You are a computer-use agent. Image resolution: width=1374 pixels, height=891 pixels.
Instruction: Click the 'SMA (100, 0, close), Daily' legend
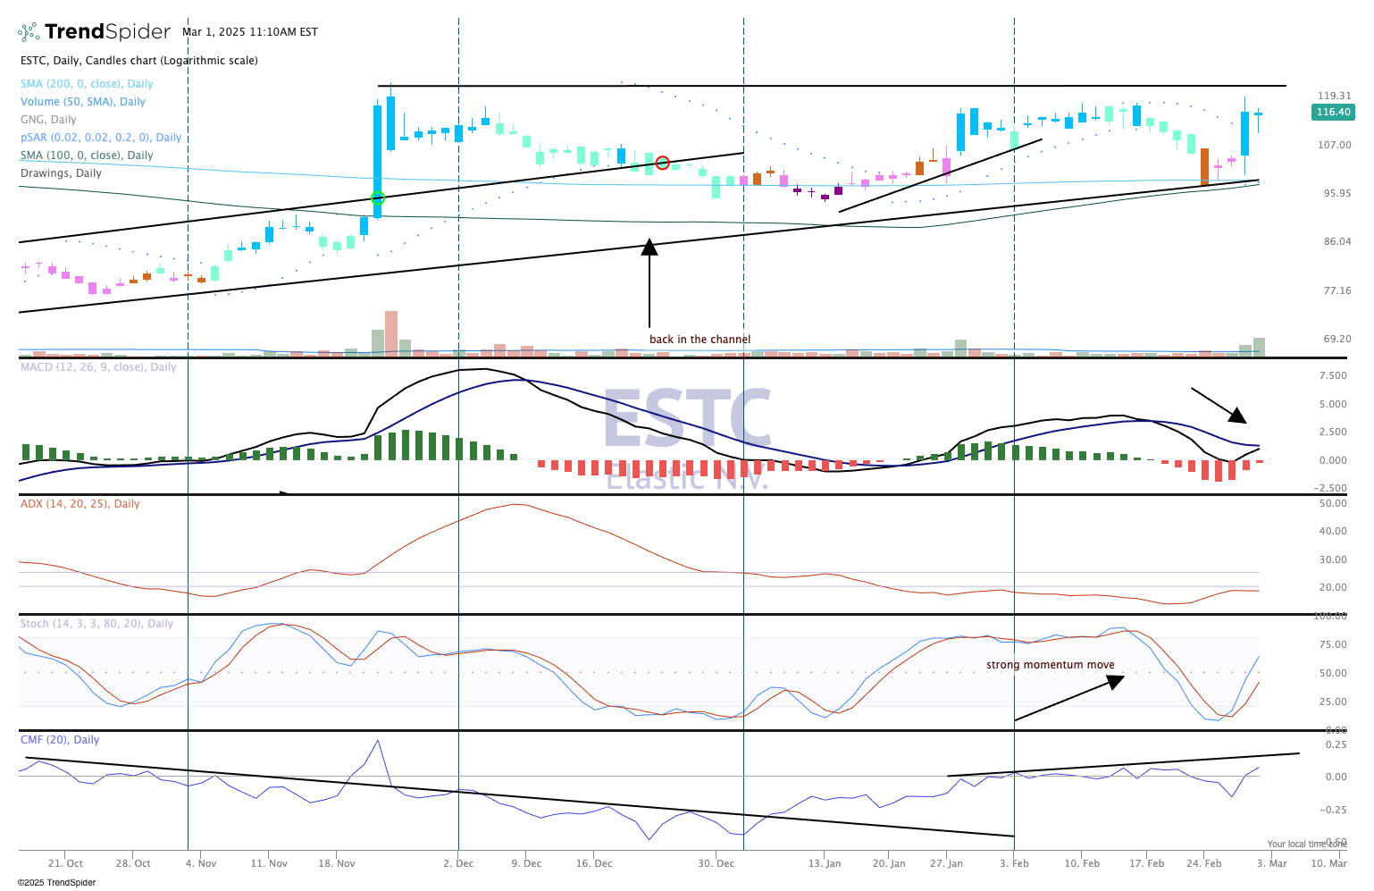(87, 156)
